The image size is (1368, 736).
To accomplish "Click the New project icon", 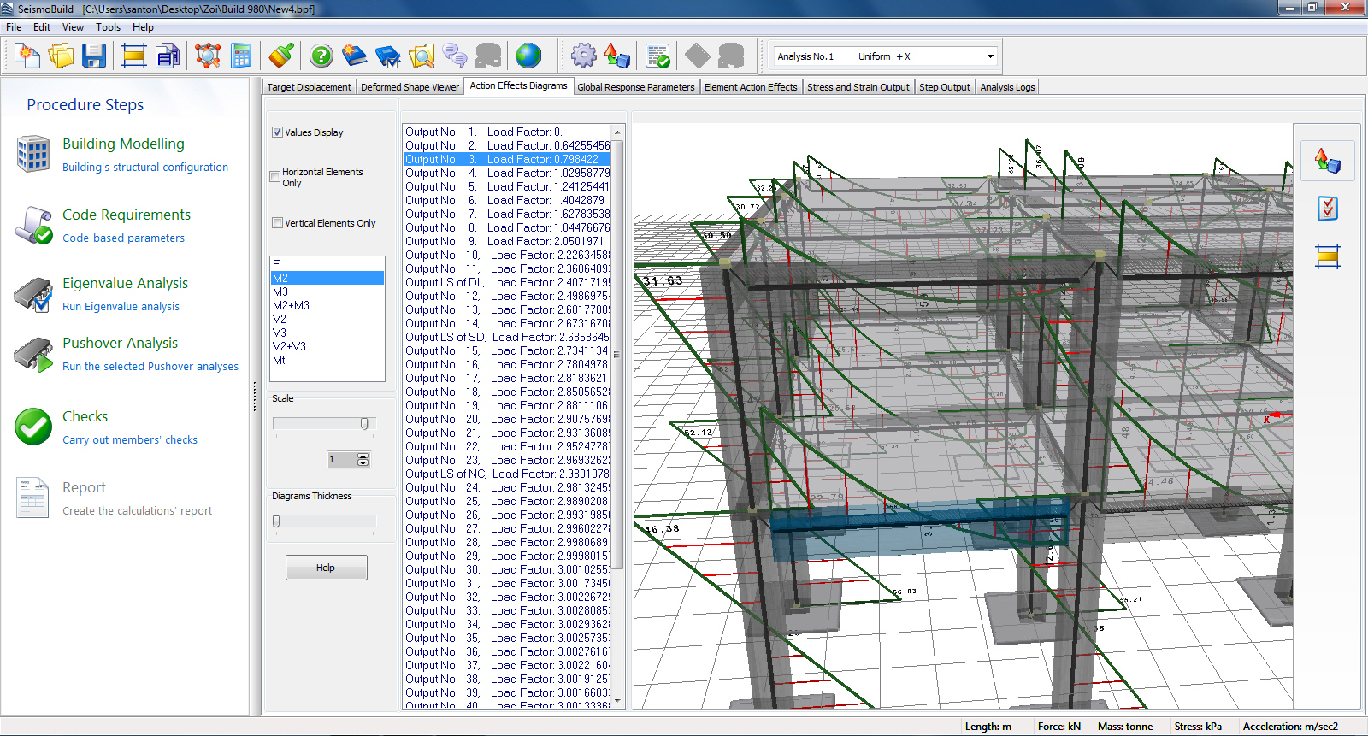I will [x=27, y=56].
